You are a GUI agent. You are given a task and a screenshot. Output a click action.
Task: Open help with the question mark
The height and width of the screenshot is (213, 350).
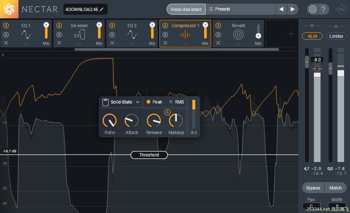coord(323,9)
